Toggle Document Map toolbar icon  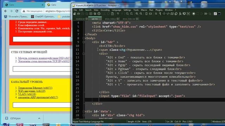point(172,14)
